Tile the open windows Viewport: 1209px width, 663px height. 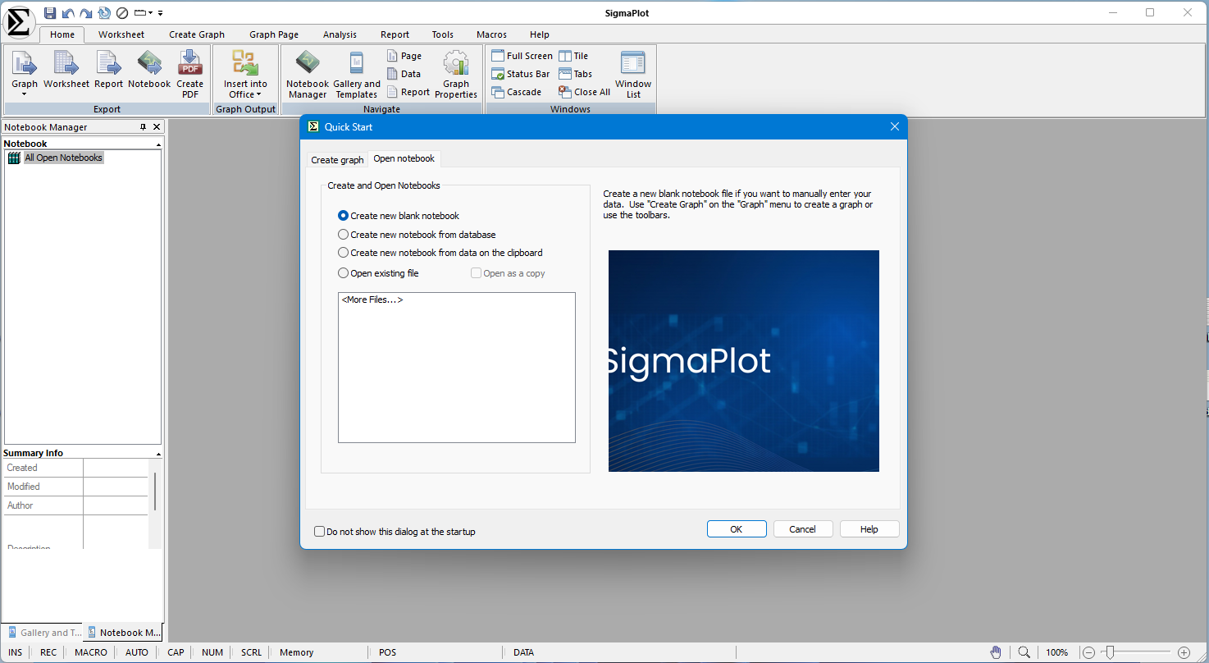pos(573,56)
